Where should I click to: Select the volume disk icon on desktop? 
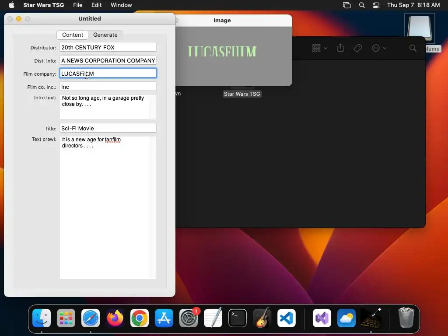pos(419,29)
